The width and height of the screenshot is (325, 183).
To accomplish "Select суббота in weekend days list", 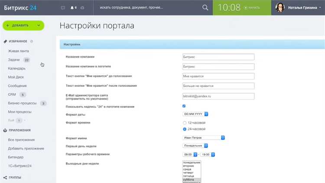I will [192, 180].
